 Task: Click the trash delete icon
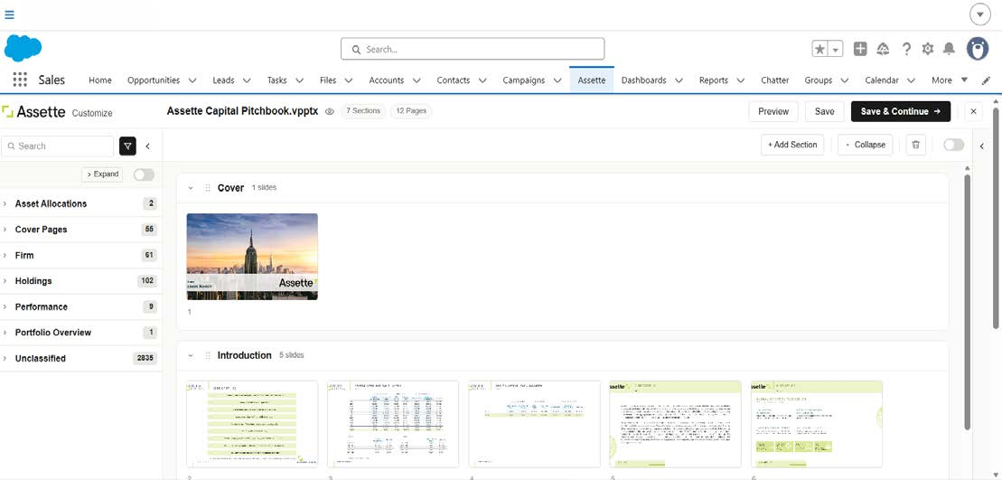pos(916,145)
